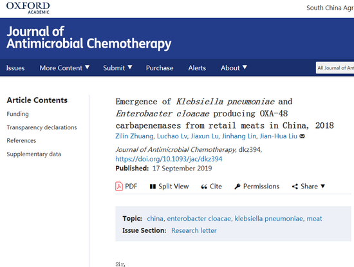354x267 pixels.
Task: Open the Share dropdown arrow
Action: (x=323, y=186)
